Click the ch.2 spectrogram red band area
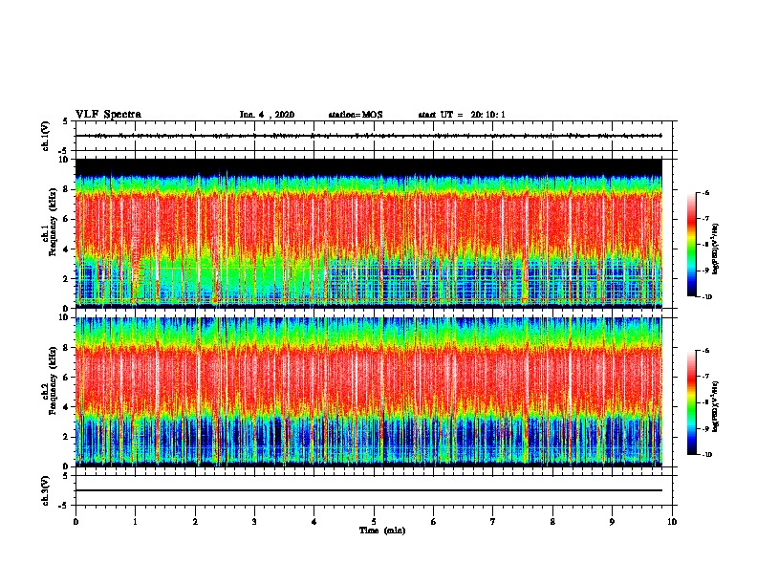757x585 pixels. 368,379
